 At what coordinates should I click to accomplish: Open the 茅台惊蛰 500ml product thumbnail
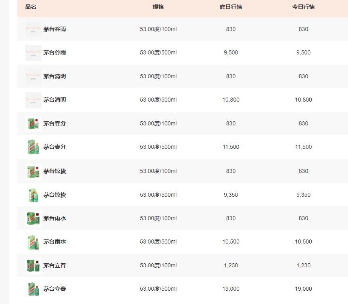pyautogui.click(x=33, y=195)
